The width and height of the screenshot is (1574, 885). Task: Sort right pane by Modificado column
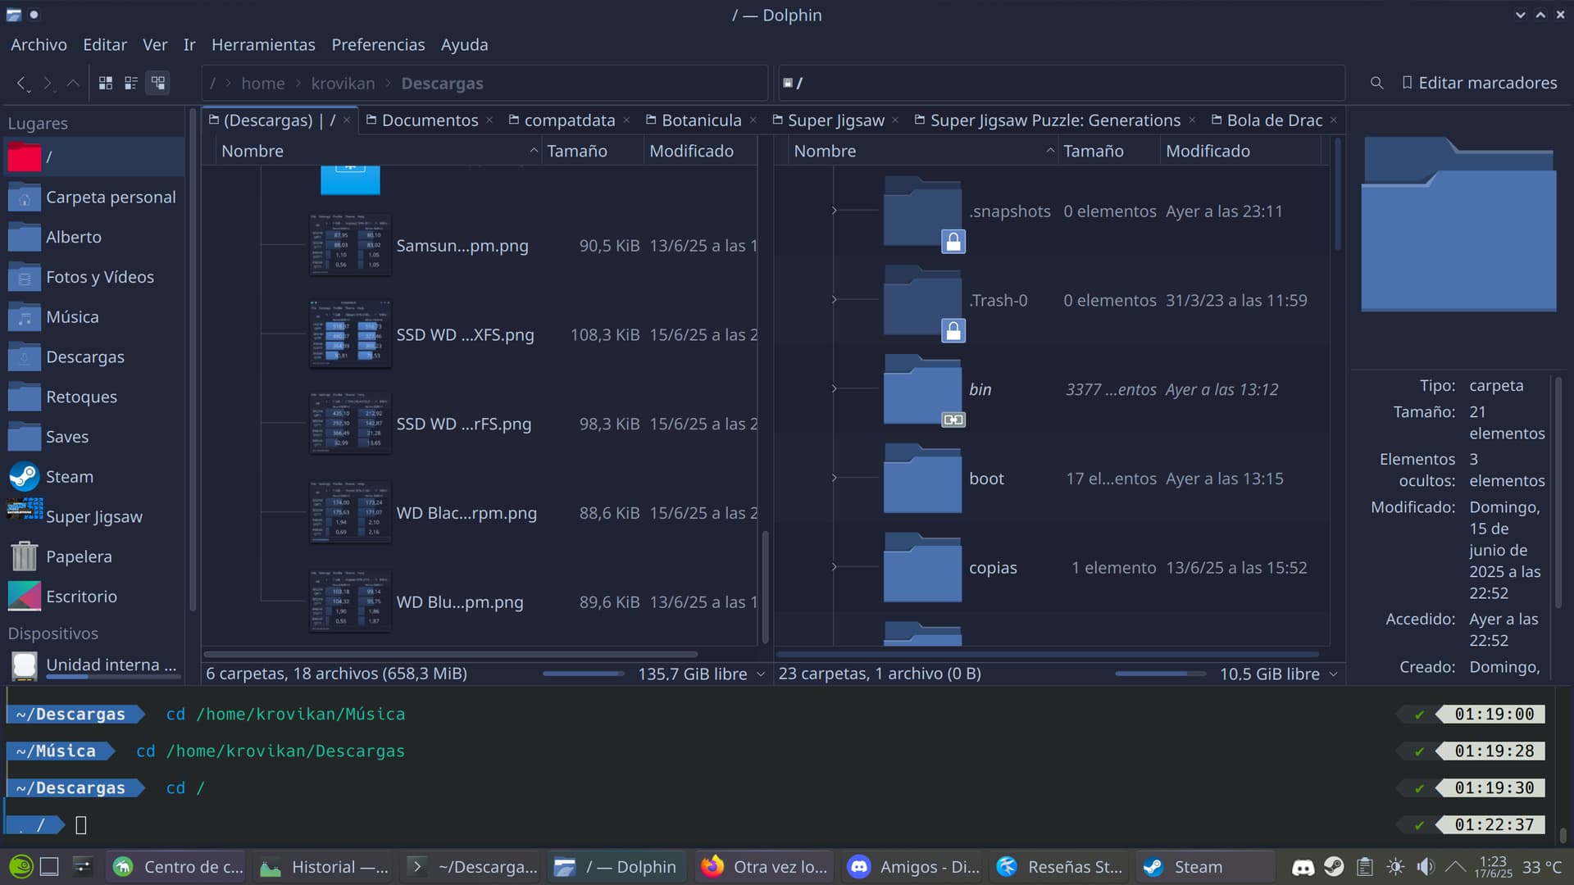[1240, 151]
